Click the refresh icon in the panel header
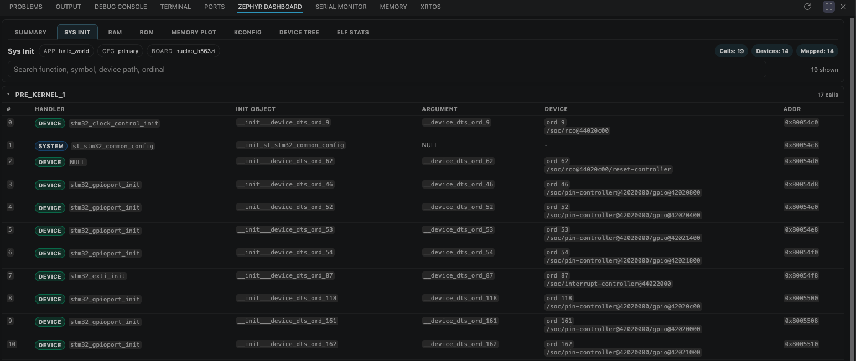The height and width of the screenshot is (361, 856). coord(807,7)
